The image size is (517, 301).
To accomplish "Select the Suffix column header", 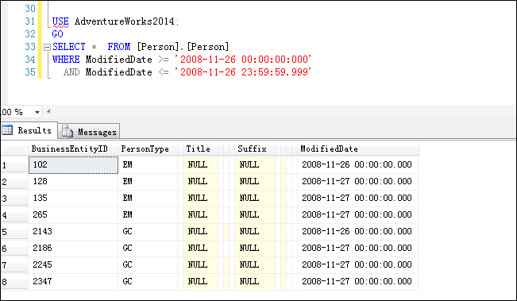I will click(255, 149).
